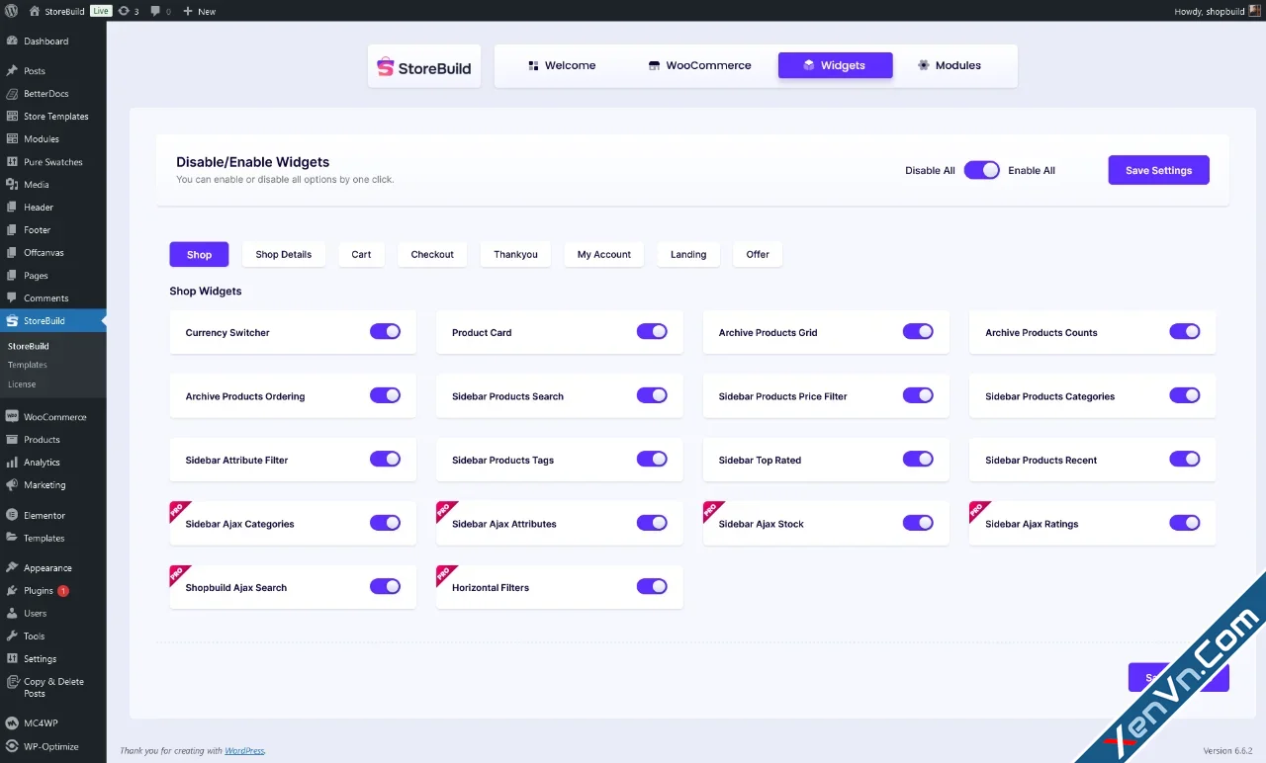Image resolution: width=1266 pixels, height=763 pixels.
Task: Select the Checkout widget category
Action: click(432, 254)
